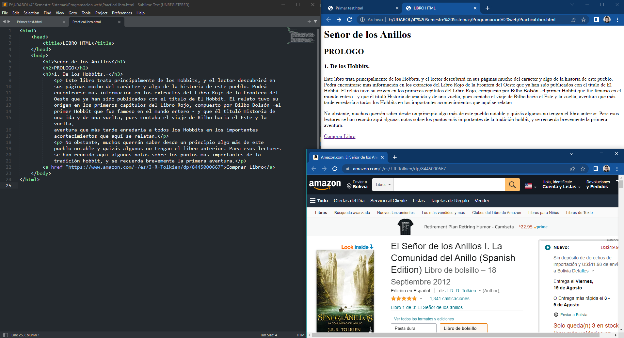624x338 pixels.
Task: Open Todo hamburger menu on Amazon
Action: pos(319,201)
